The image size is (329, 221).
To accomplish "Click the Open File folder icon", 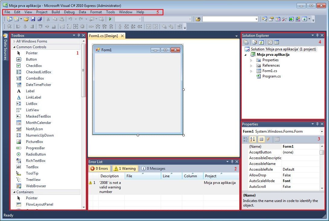I will click(x=26, y=19).
